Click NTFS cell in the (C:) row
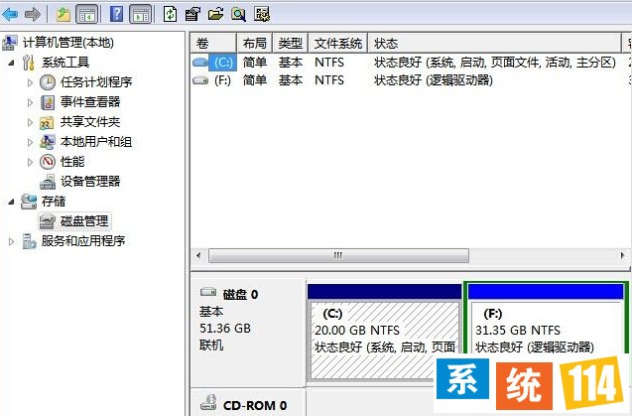632x416 pixels. point(329,63)
